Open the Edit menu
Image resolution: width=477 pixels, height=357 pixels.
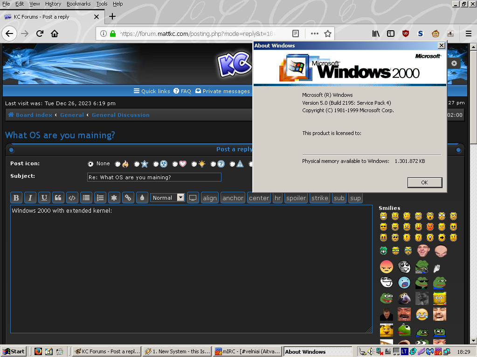click(20, 4)
